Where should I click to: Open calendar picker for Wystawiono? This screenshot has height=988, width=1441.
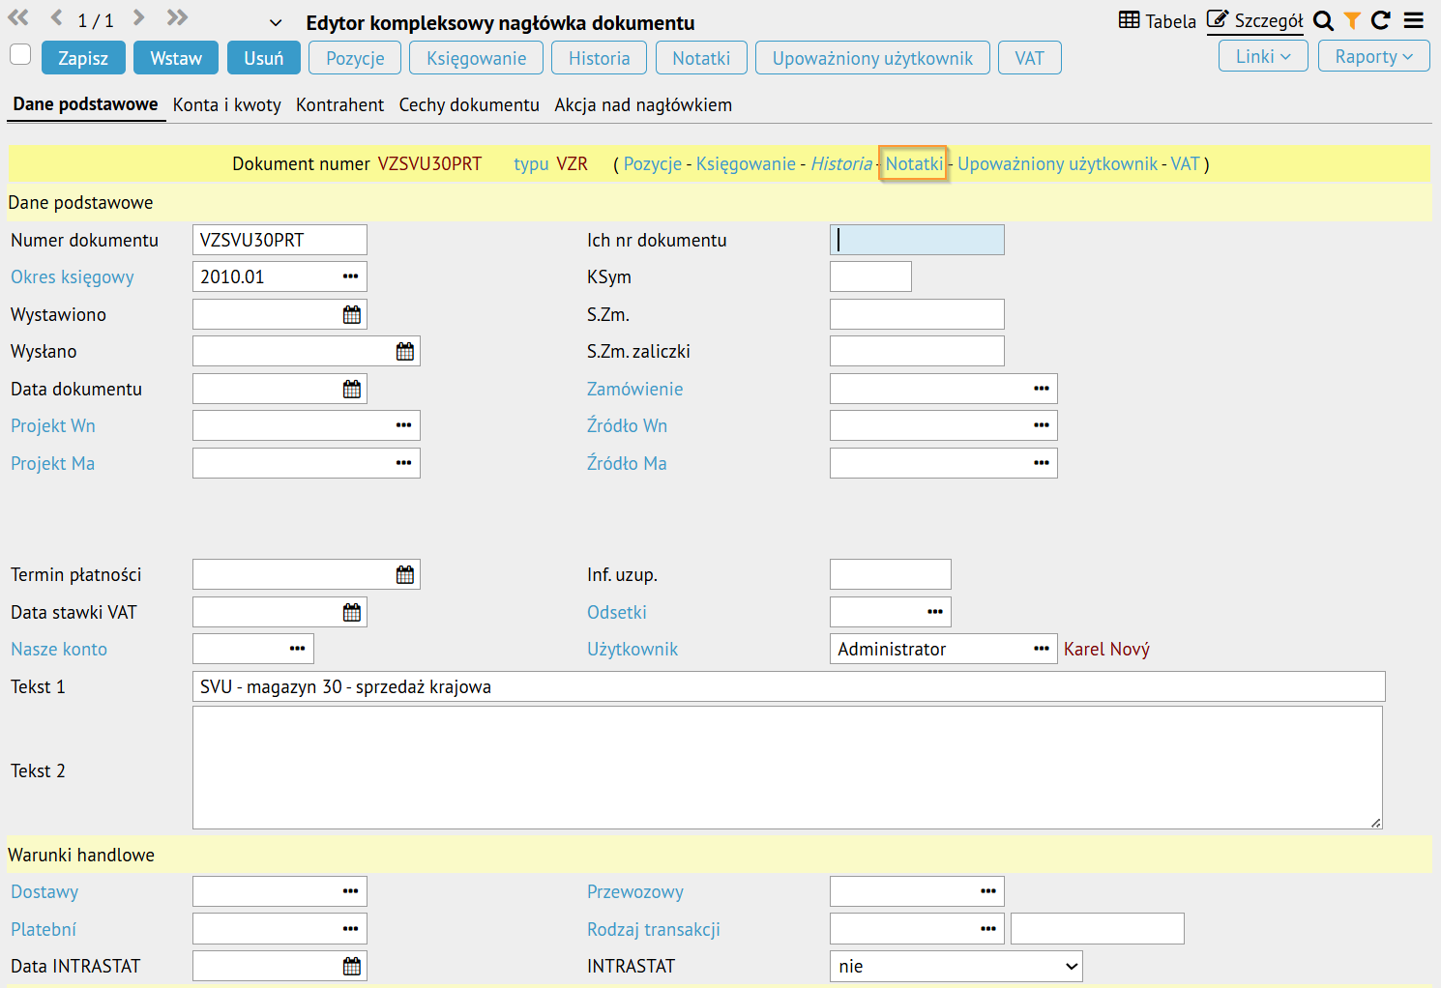(352, 314)
